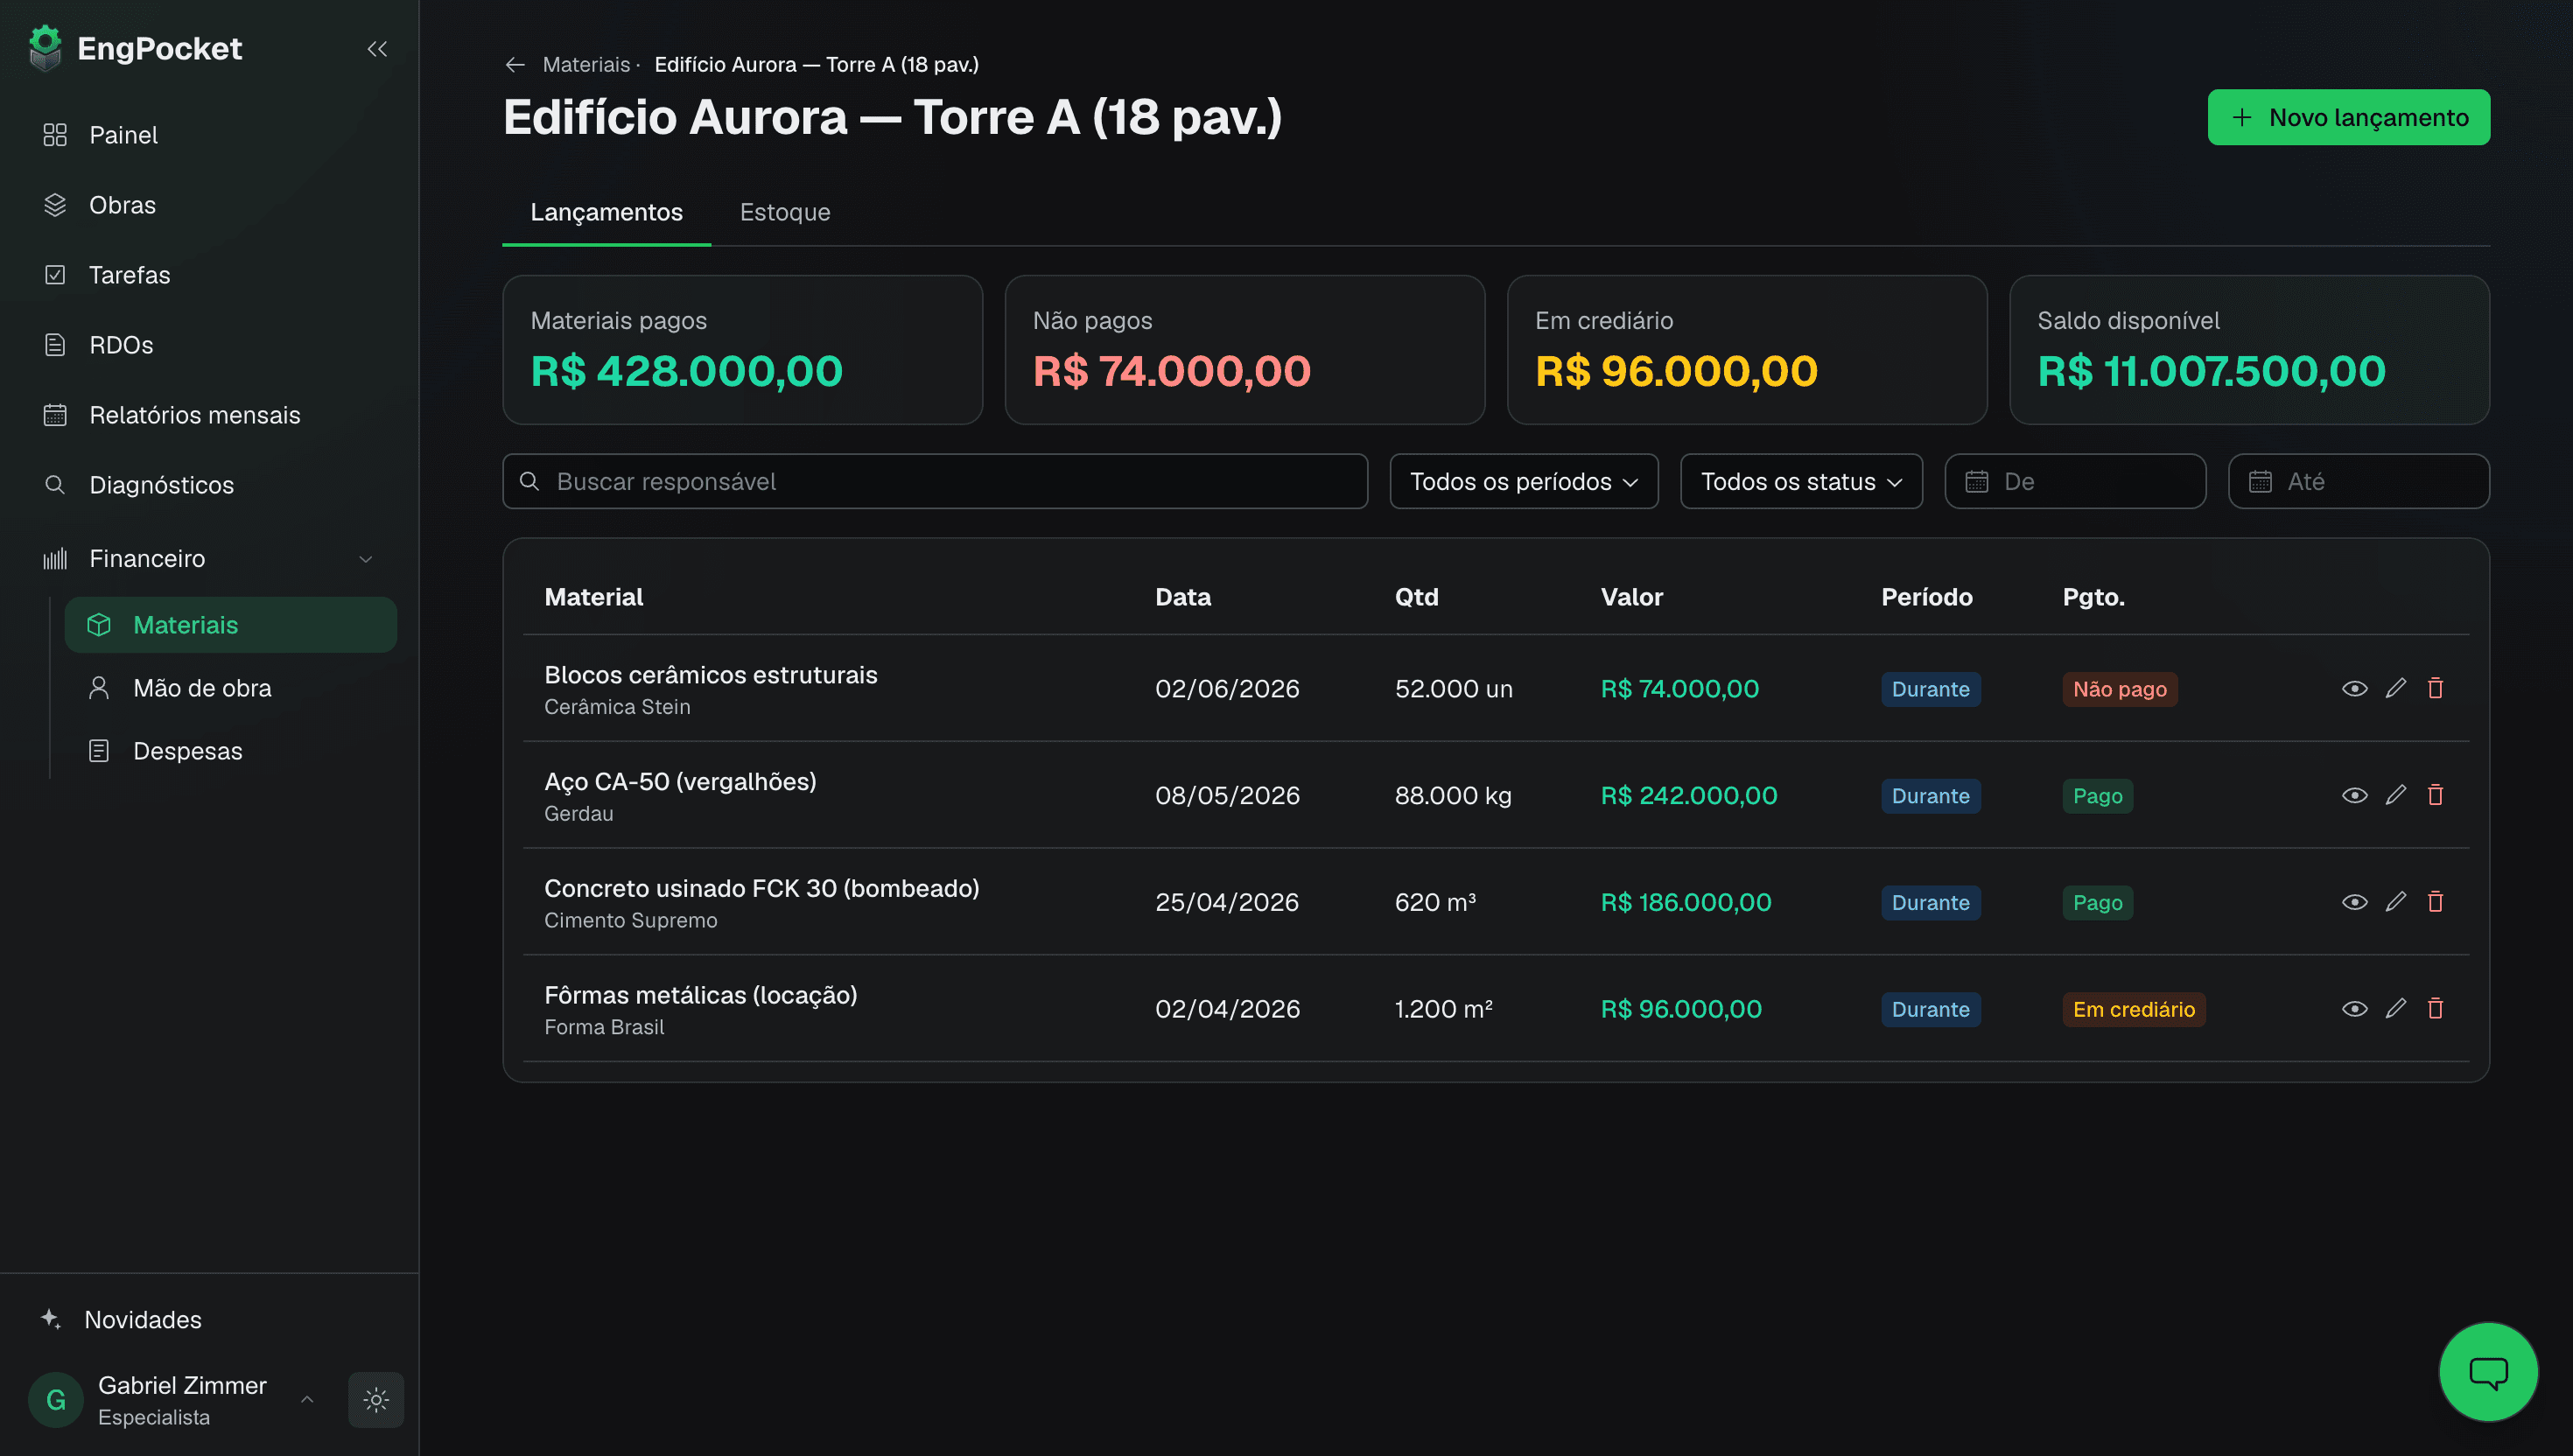Click the calendar icon in the De field

pos(1977,482)
